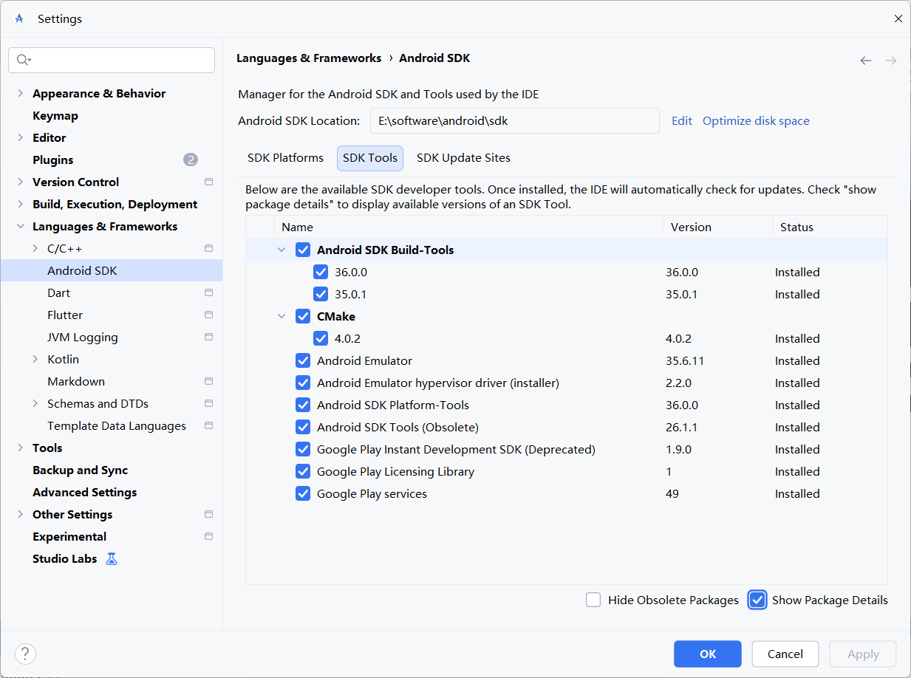The height and width of the screenshot is (678, 911).
Task: Click the help question mark icon
Action: [25, 654]
